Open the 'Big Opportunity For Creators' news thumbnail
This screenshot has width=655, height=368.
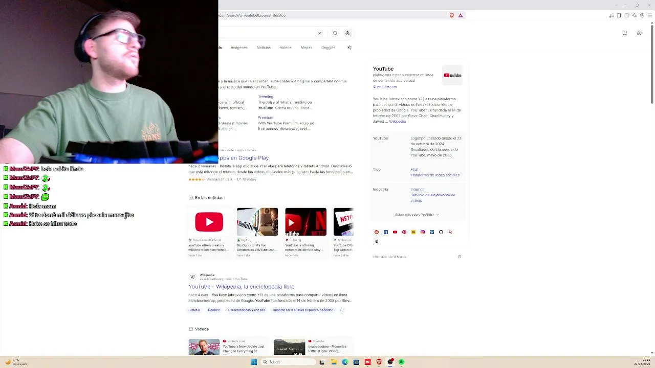point(257,222)
